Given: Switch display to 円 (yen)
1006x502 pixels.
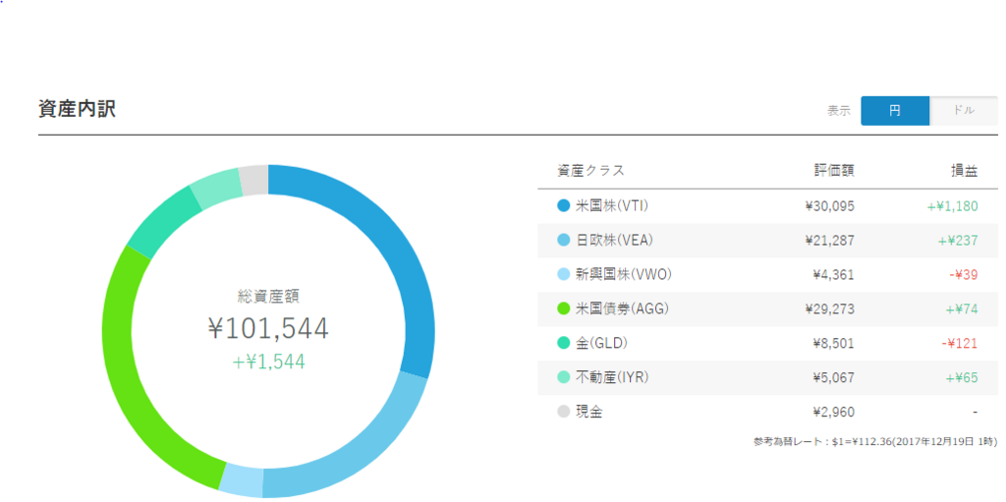Looking at the screenshot, I should click(894, 110).
